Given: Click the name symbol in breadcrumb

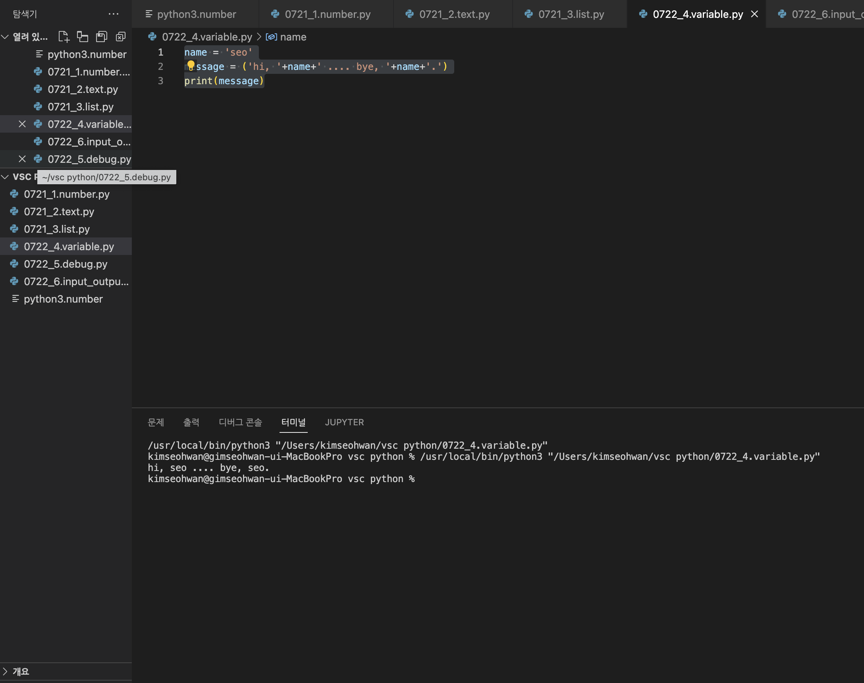Looking at the screenshot, I should click(x=293, y=37).
